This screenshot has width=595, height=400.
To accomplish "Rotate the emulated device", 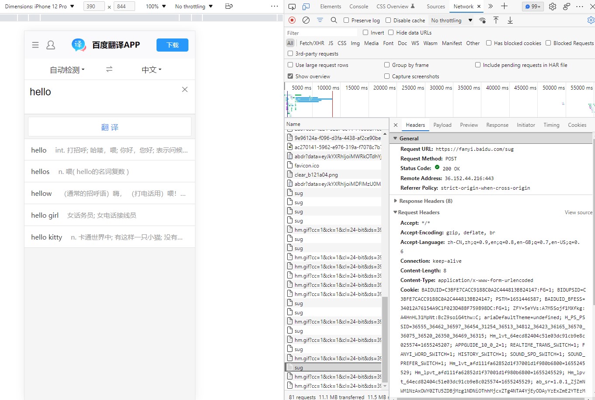I will pos(229,7).
